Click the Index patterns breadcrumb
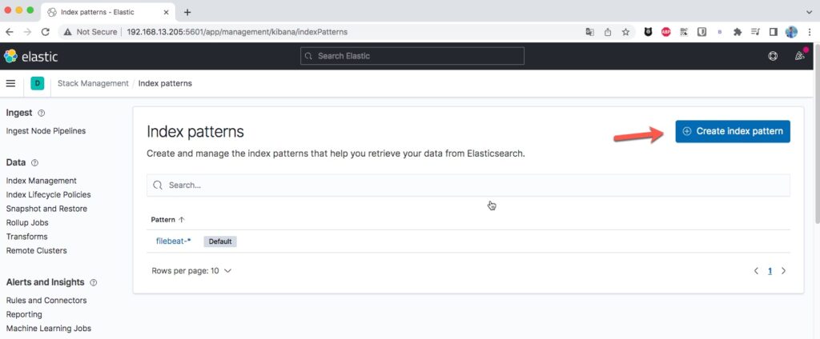This screenshot has height=339, width=820. (x=165, y=83)
